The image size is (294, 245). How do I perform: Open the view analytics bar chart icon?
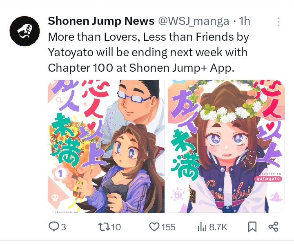coord(202,227)
